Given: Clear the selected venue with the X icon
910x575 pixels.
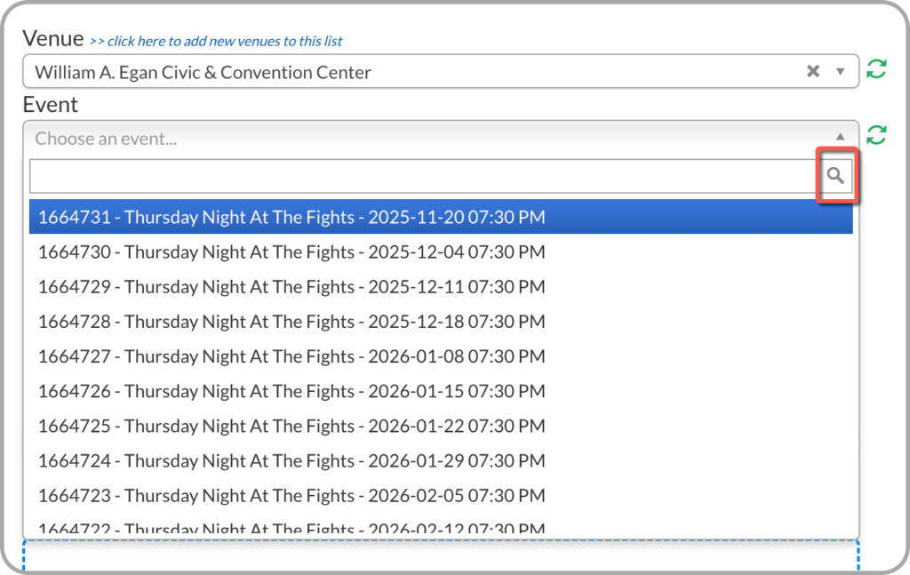Looking at the screenshot, I should 812,72.
